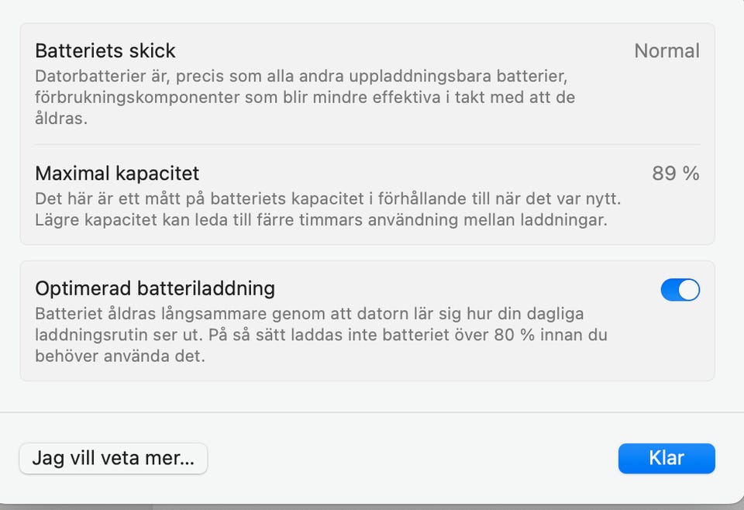Click the Normal battery status value

[x=666, y=51]
